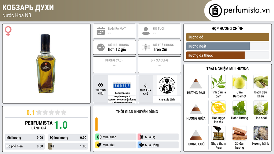
Task: Click the top notes pyramid icon
Action: (196, 83)
